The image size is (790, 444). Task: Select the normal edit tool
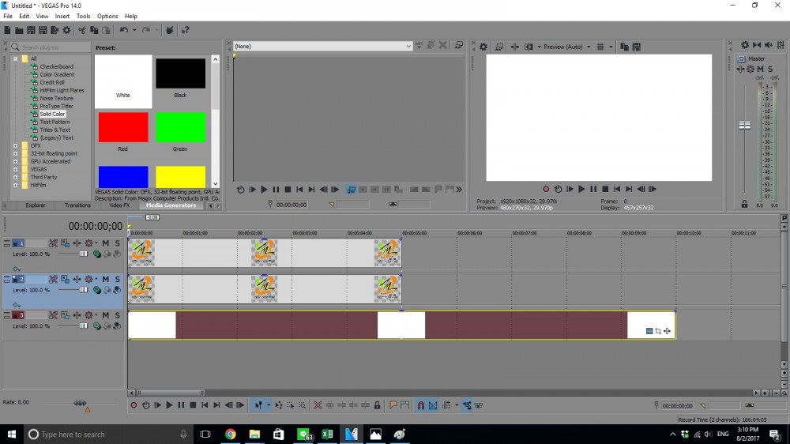(258, 405)
